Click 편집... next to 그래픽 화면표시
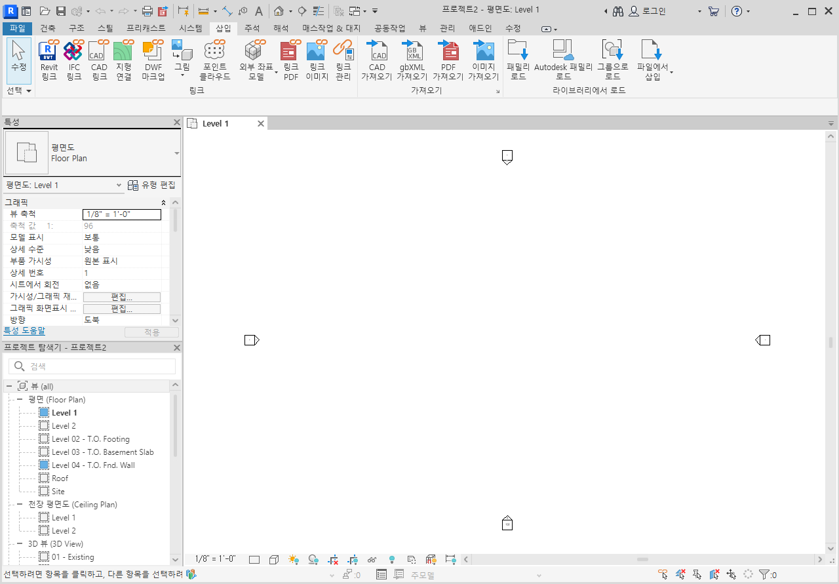The width and height of the screenshot is (839, 584). 122,309
